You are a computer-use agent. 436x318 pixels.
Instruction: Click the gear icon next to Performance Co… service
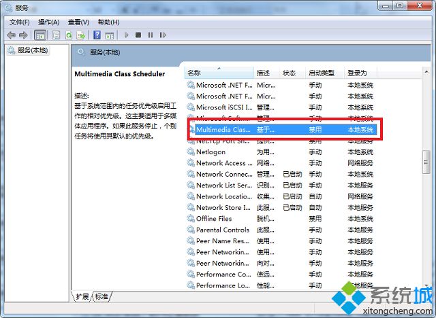coord(191,275)
